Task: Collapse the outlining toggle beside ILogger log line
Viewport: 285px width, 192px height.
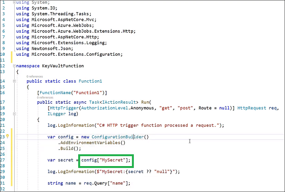Action: [x=14, y=114]
